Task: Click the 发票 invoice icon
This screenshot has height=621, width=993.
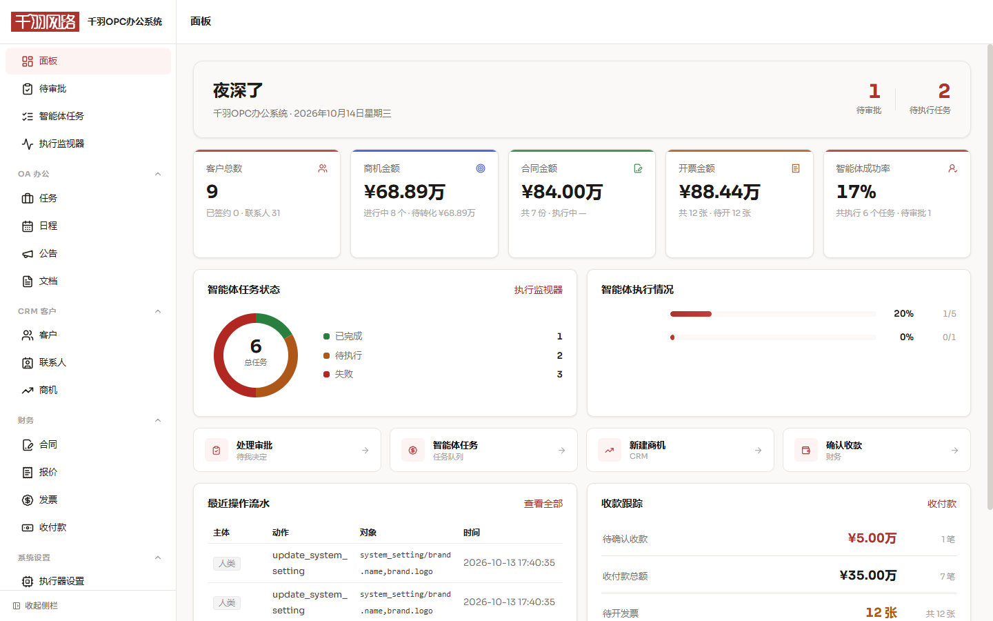Action: (x=28, y=500)
